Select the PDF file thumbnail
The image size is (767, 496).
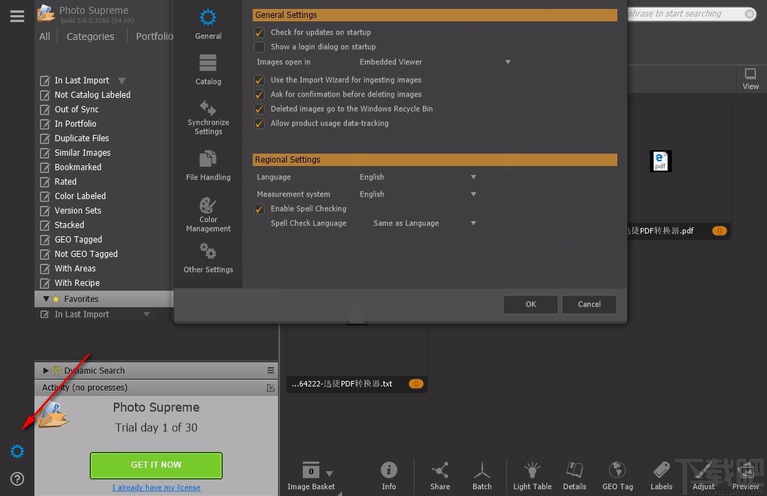tap(660, 161)
